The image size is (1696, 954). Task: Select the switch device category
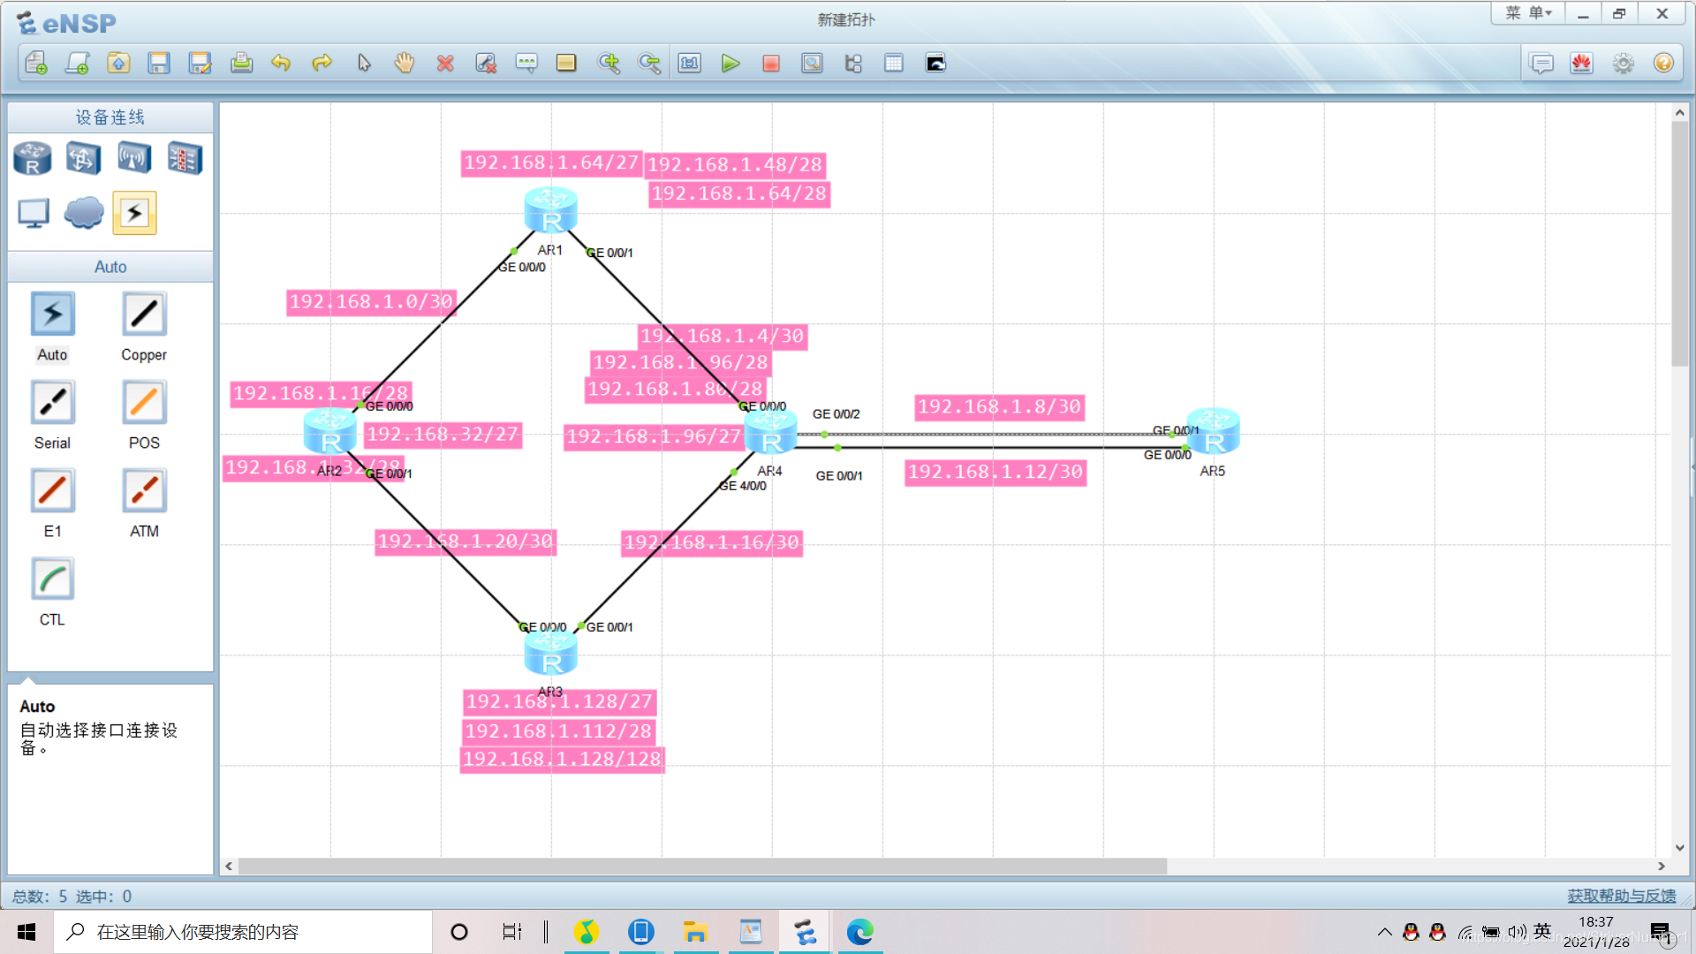tap(83, 159)
